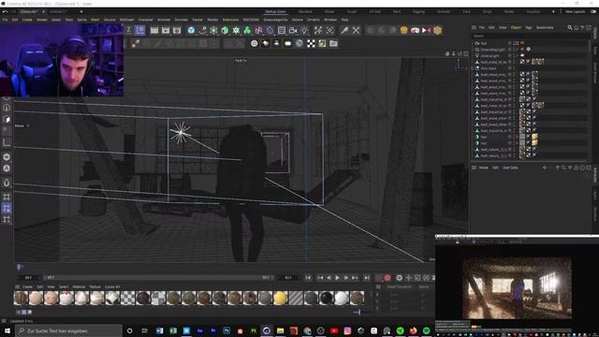Open the MoGraph menu

point(127,20)
